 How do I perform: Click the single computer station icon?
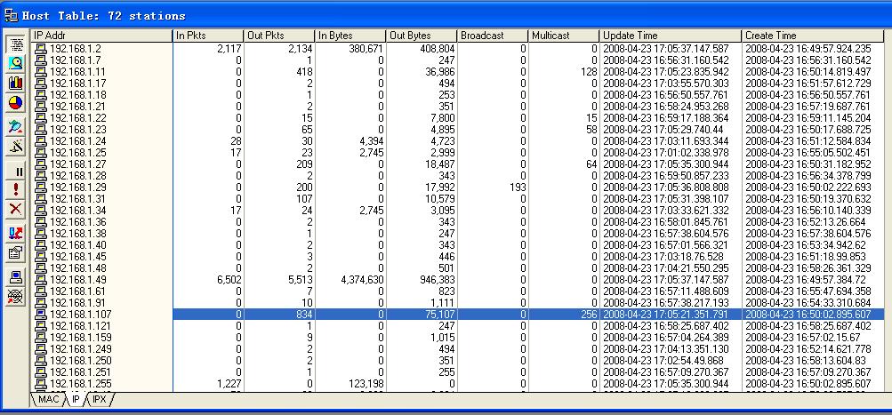pos(16,277)
